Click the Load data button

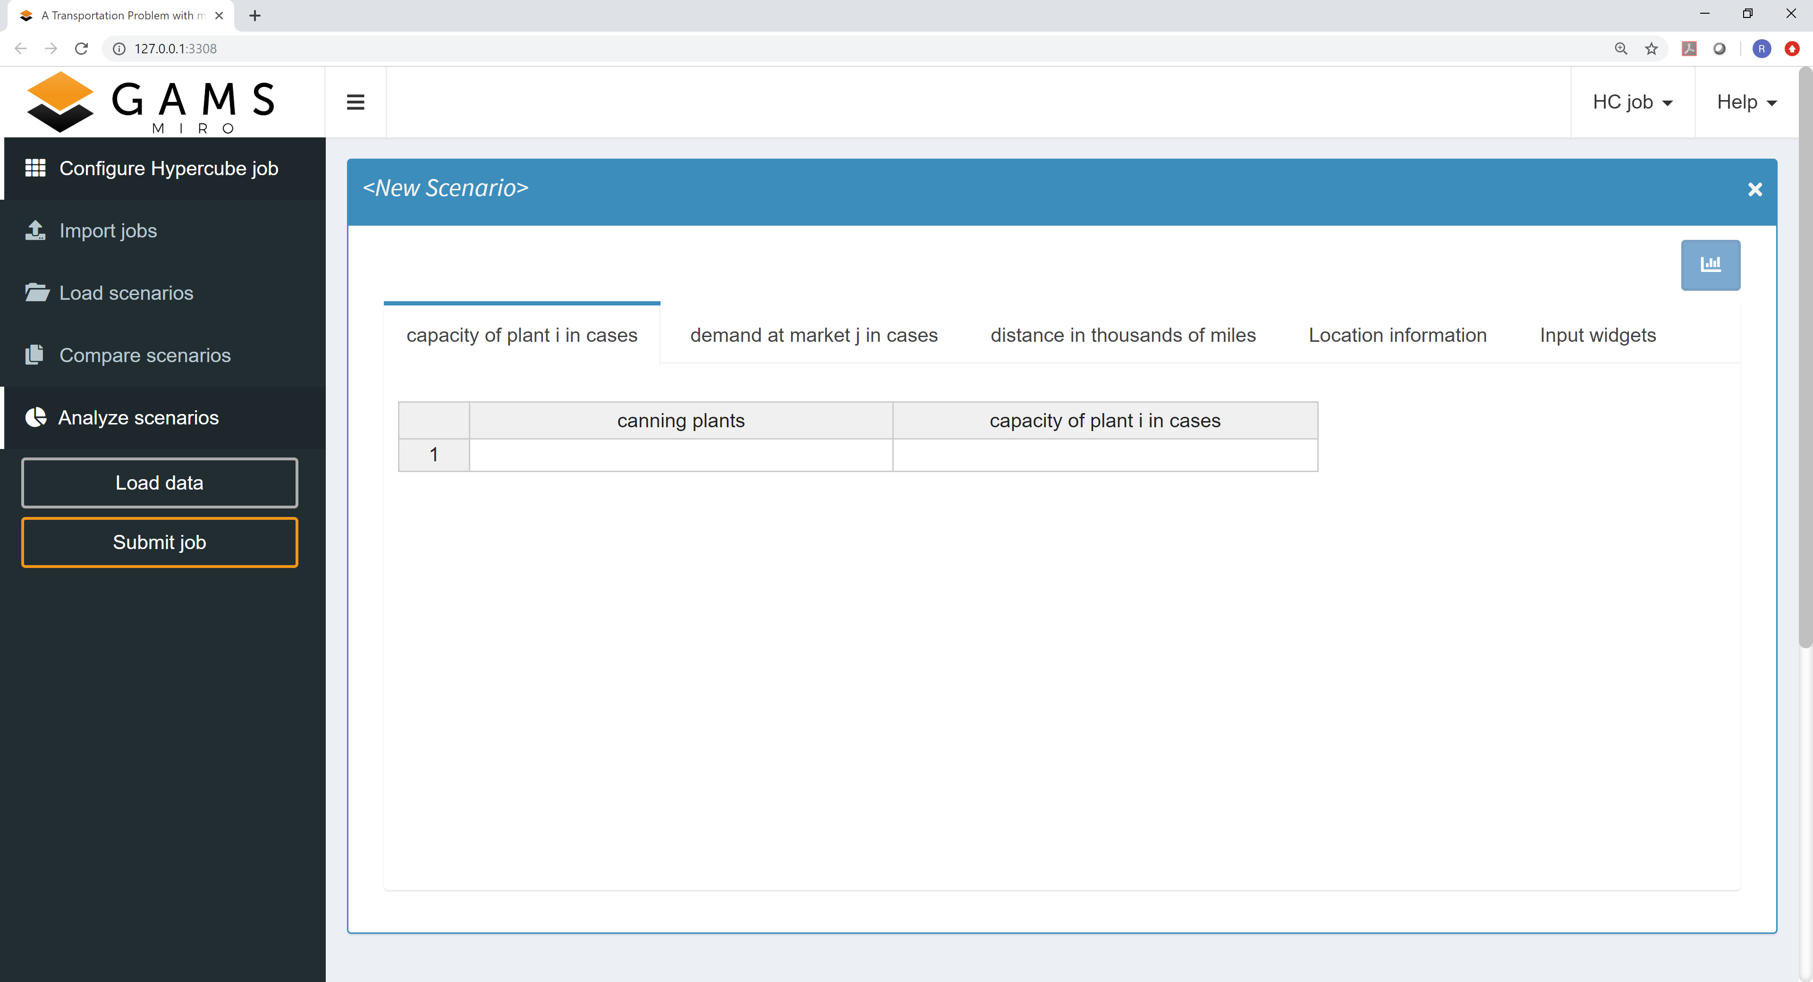[x=160, y=483]
